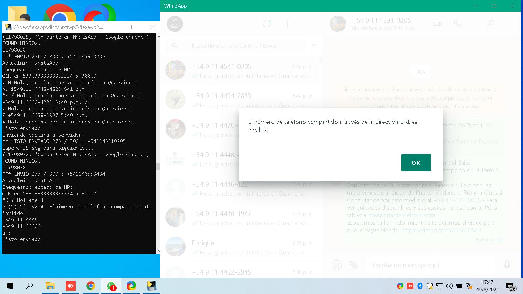Open the Edge desktop shortcut
Viewport: 523px width, 294px height.
99,13
